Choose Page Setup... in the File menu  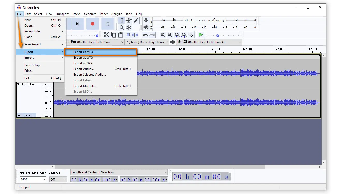[x=40, y=65]
